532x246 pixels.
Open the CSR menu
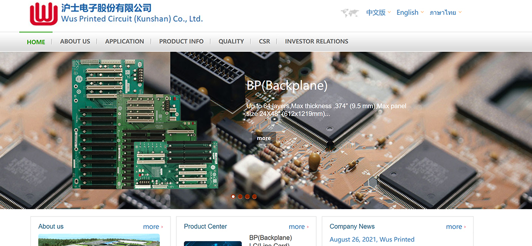[265, 41]
